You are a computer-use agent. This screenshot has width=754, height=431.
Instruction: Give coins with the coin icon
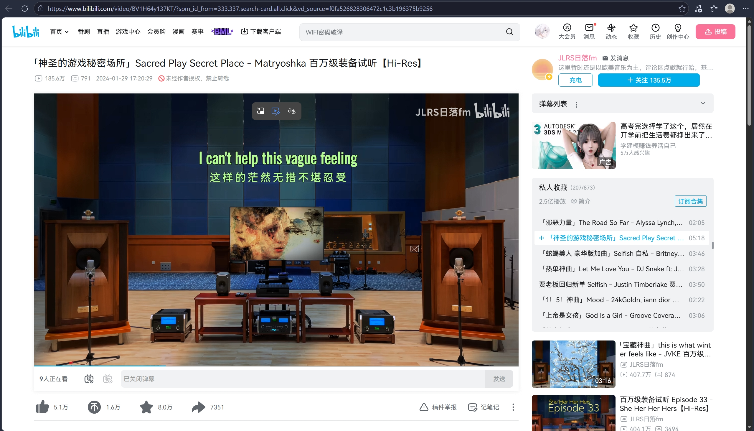coord(94,407)
